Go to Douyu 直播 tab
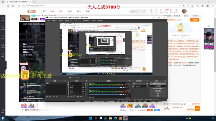This screenshot has width=216, height=121. (x=52, y=11)
